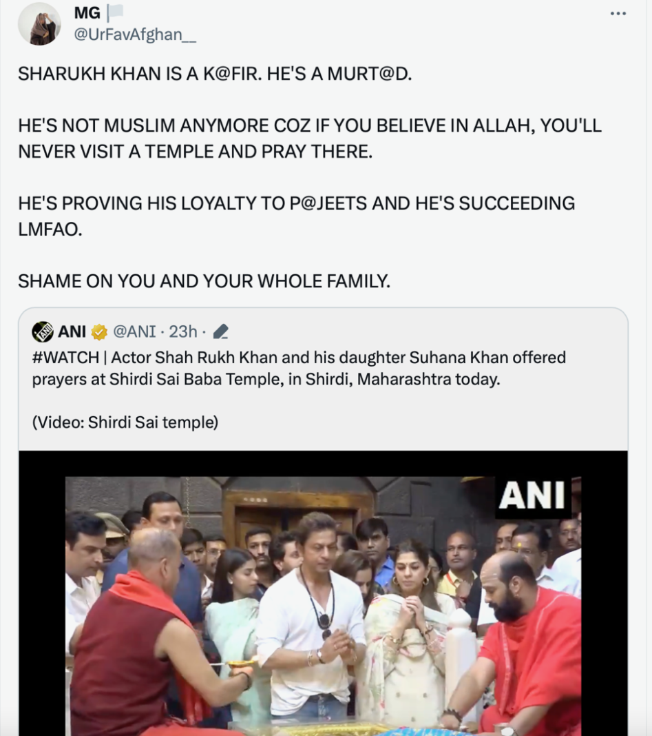Click the 23h timestamp on quoted tweet
The height and width of the screenshot is (736, 652).
[183, 331]
